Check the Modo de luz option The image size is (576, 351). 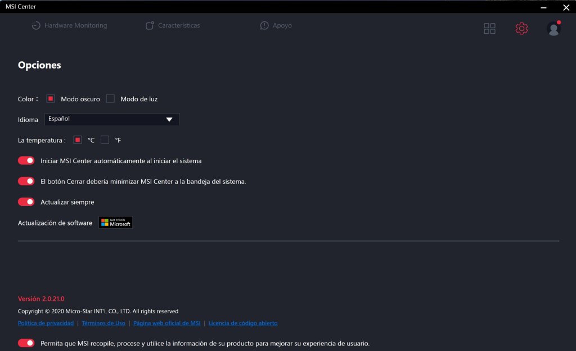[110, 98]
